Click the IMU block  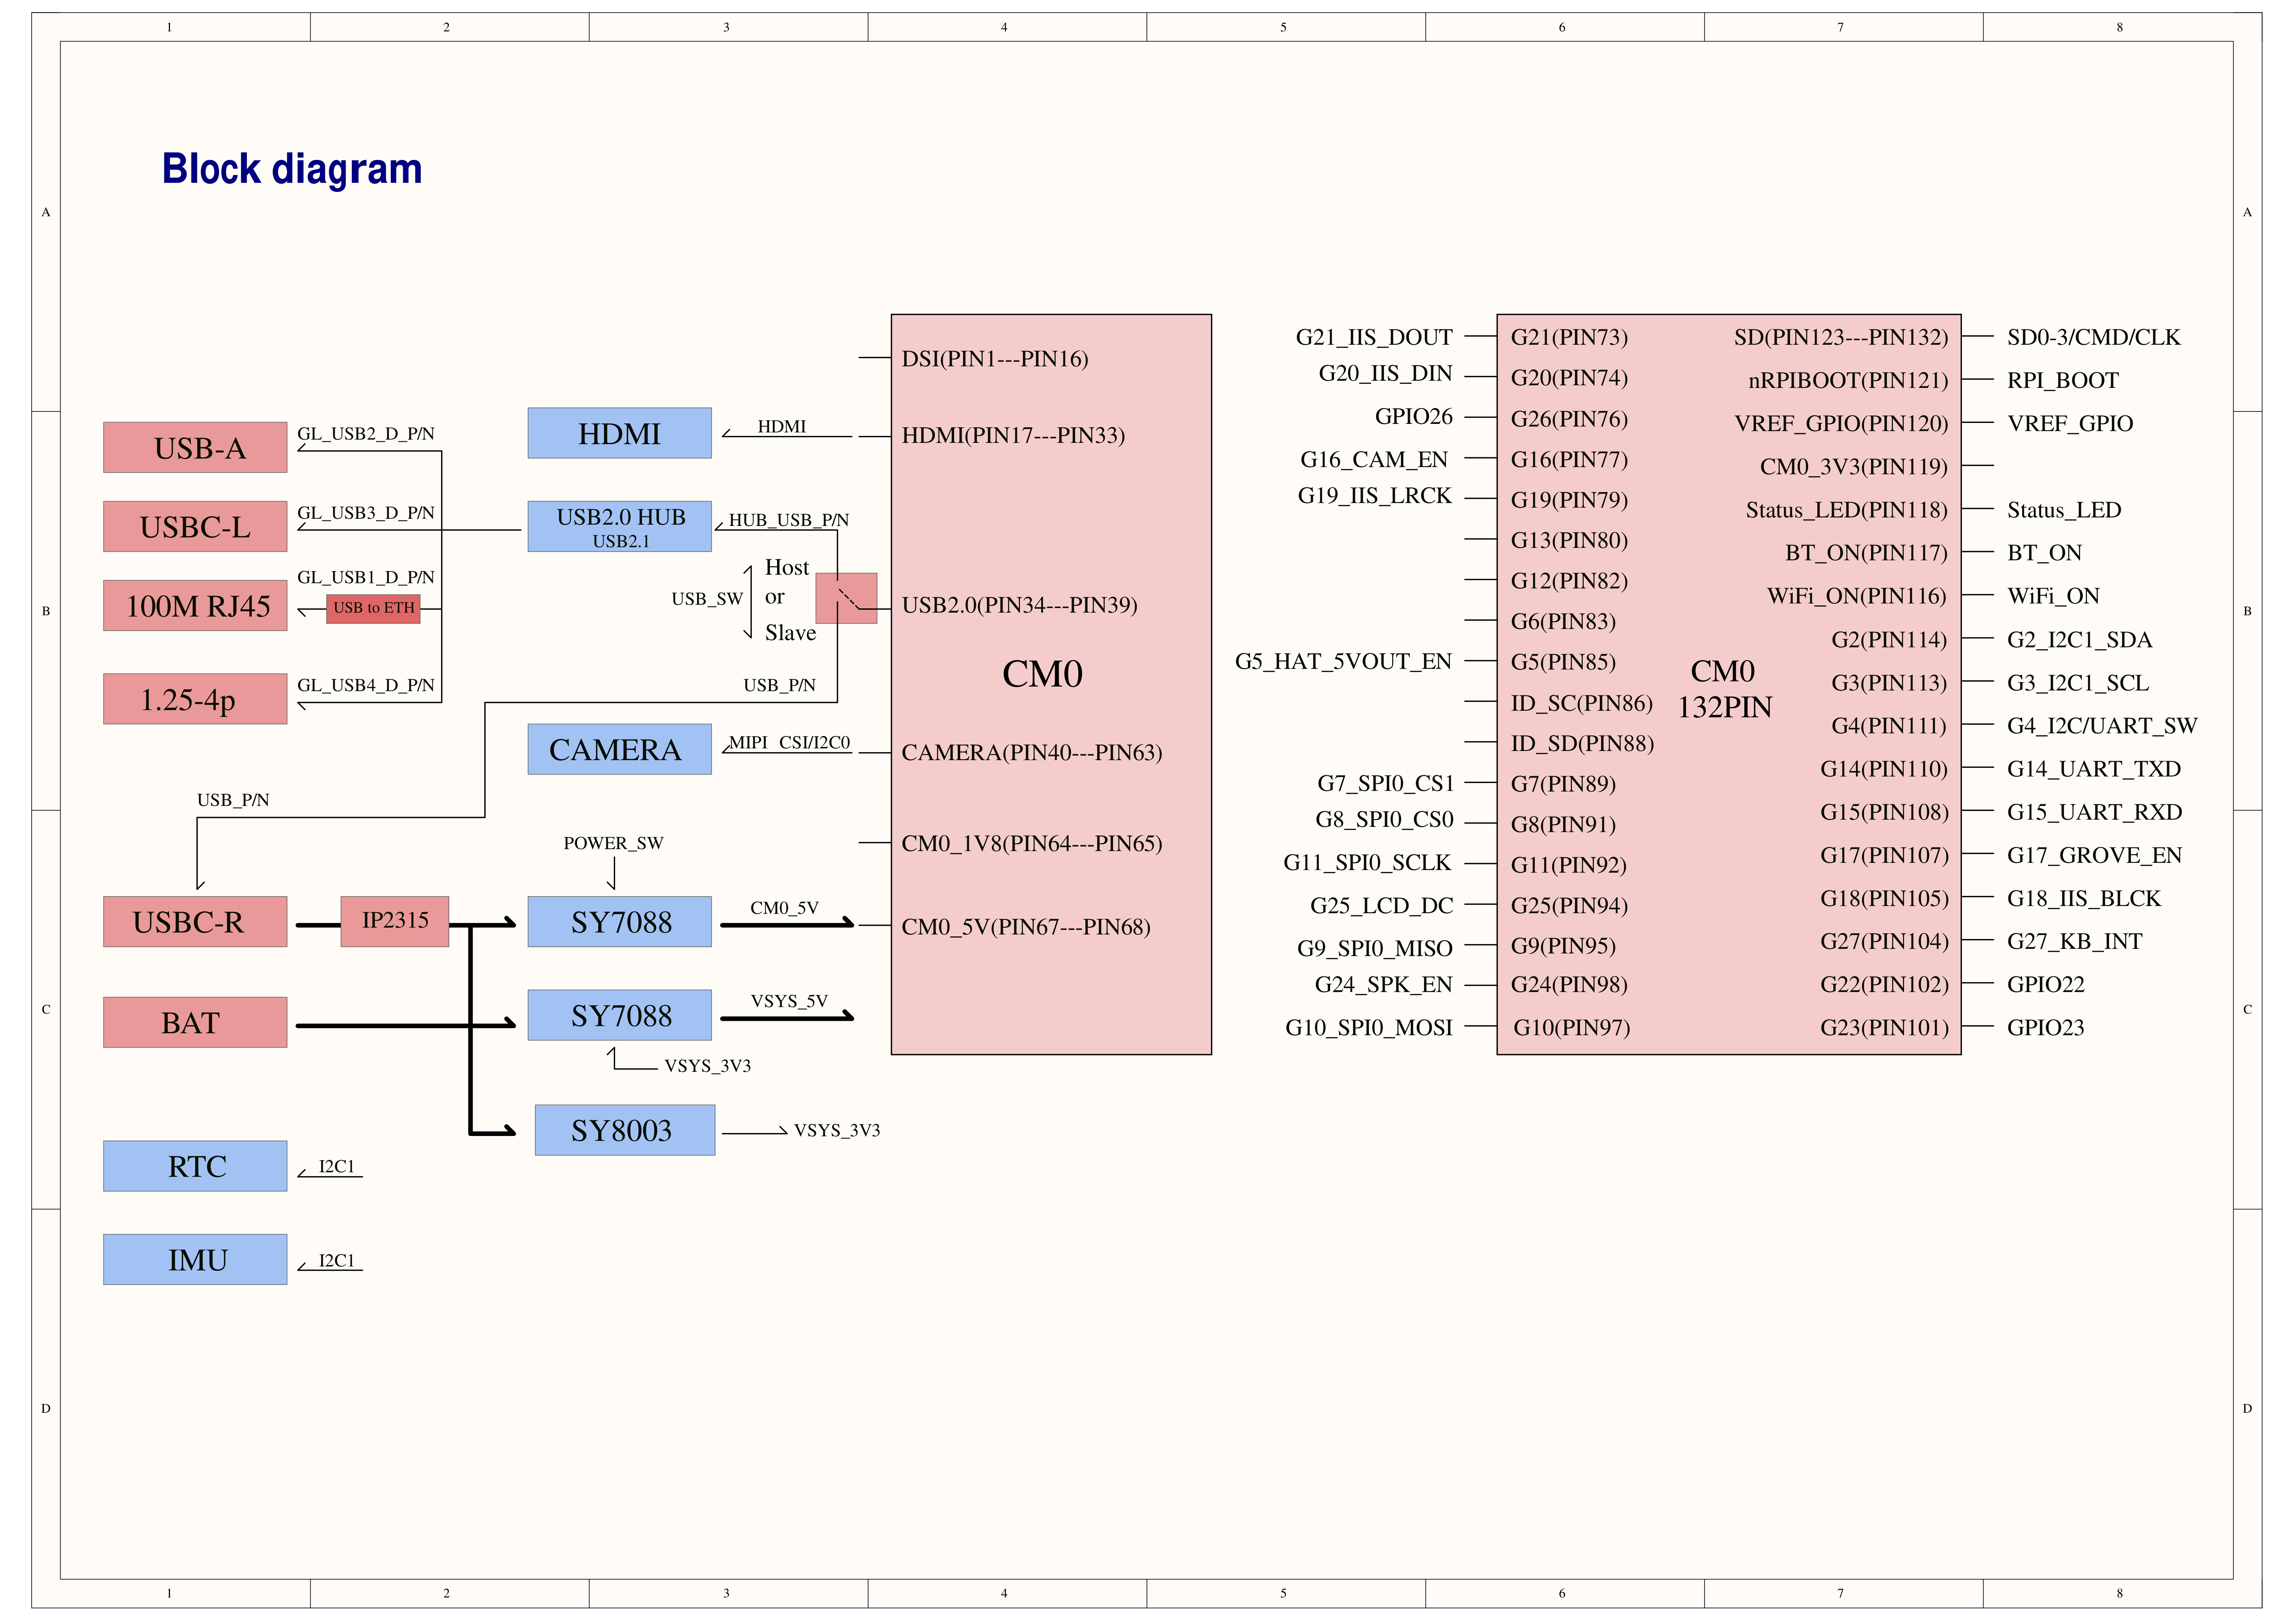click(195, 1259)
